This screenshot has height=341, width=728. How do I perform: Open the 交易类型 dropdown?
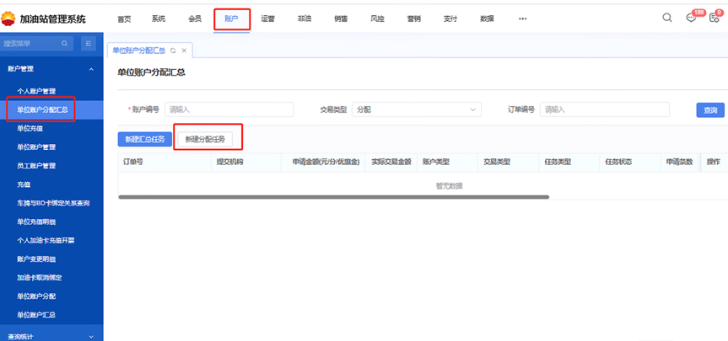pyautogui.click(x=416, y=109)
